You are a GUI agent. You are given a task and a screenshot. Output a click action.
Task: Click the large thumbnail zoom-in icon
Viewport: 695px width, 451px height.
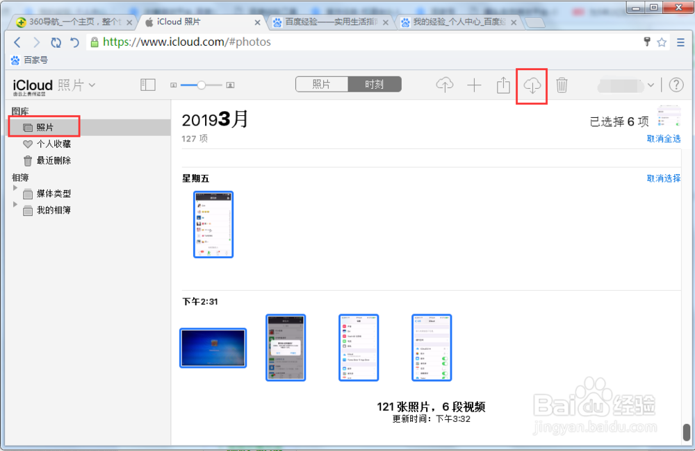[231, 85]
